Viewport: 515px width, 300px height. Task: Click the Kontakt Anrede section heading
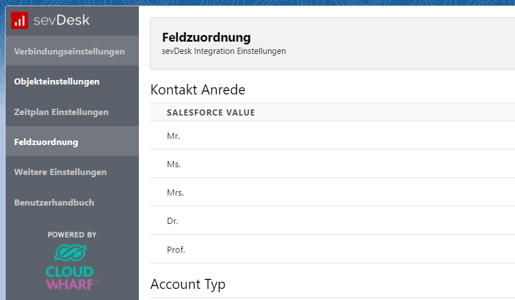pos(198,89)
